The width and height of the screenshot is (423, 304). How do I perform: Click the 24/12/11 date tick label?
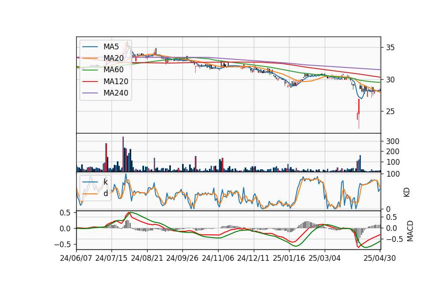click(x=253, y=258)
